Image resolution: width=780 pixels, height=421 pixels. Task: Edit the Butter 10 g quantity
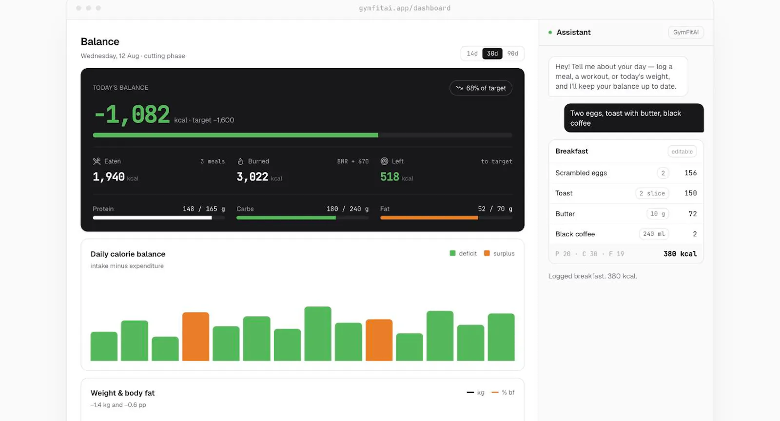658,214
